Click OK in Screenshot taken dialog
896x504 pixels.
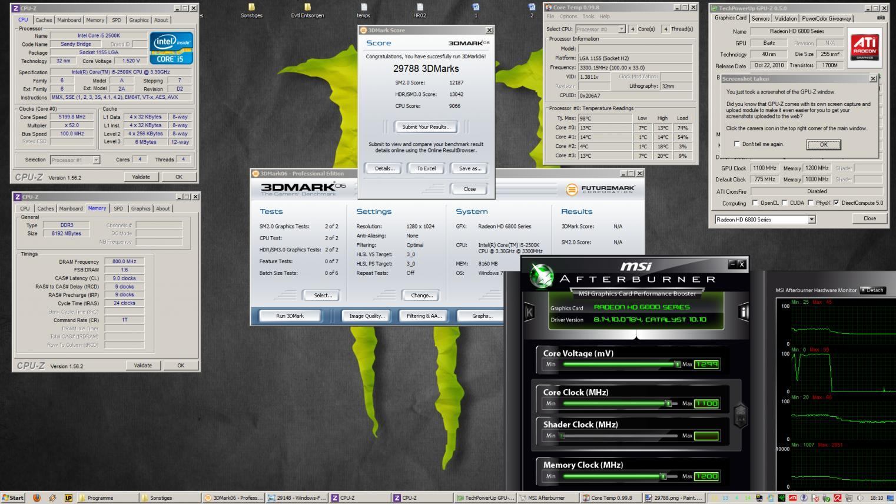pos(823,144)
